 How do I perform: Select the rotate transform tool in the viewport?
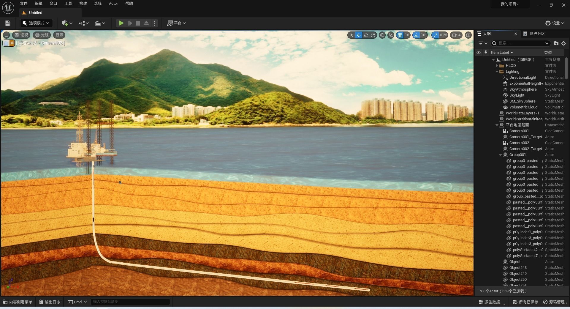pyautogui.click(x=366, y=35)
